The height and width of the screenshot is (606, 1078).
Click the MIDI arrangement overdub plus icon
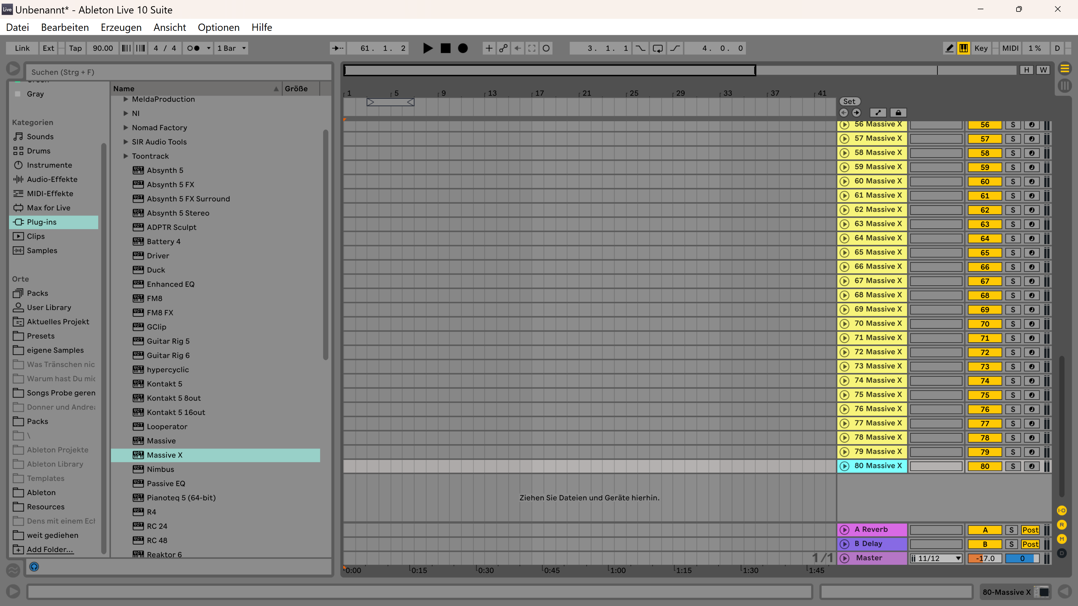[x=488, y=48]
